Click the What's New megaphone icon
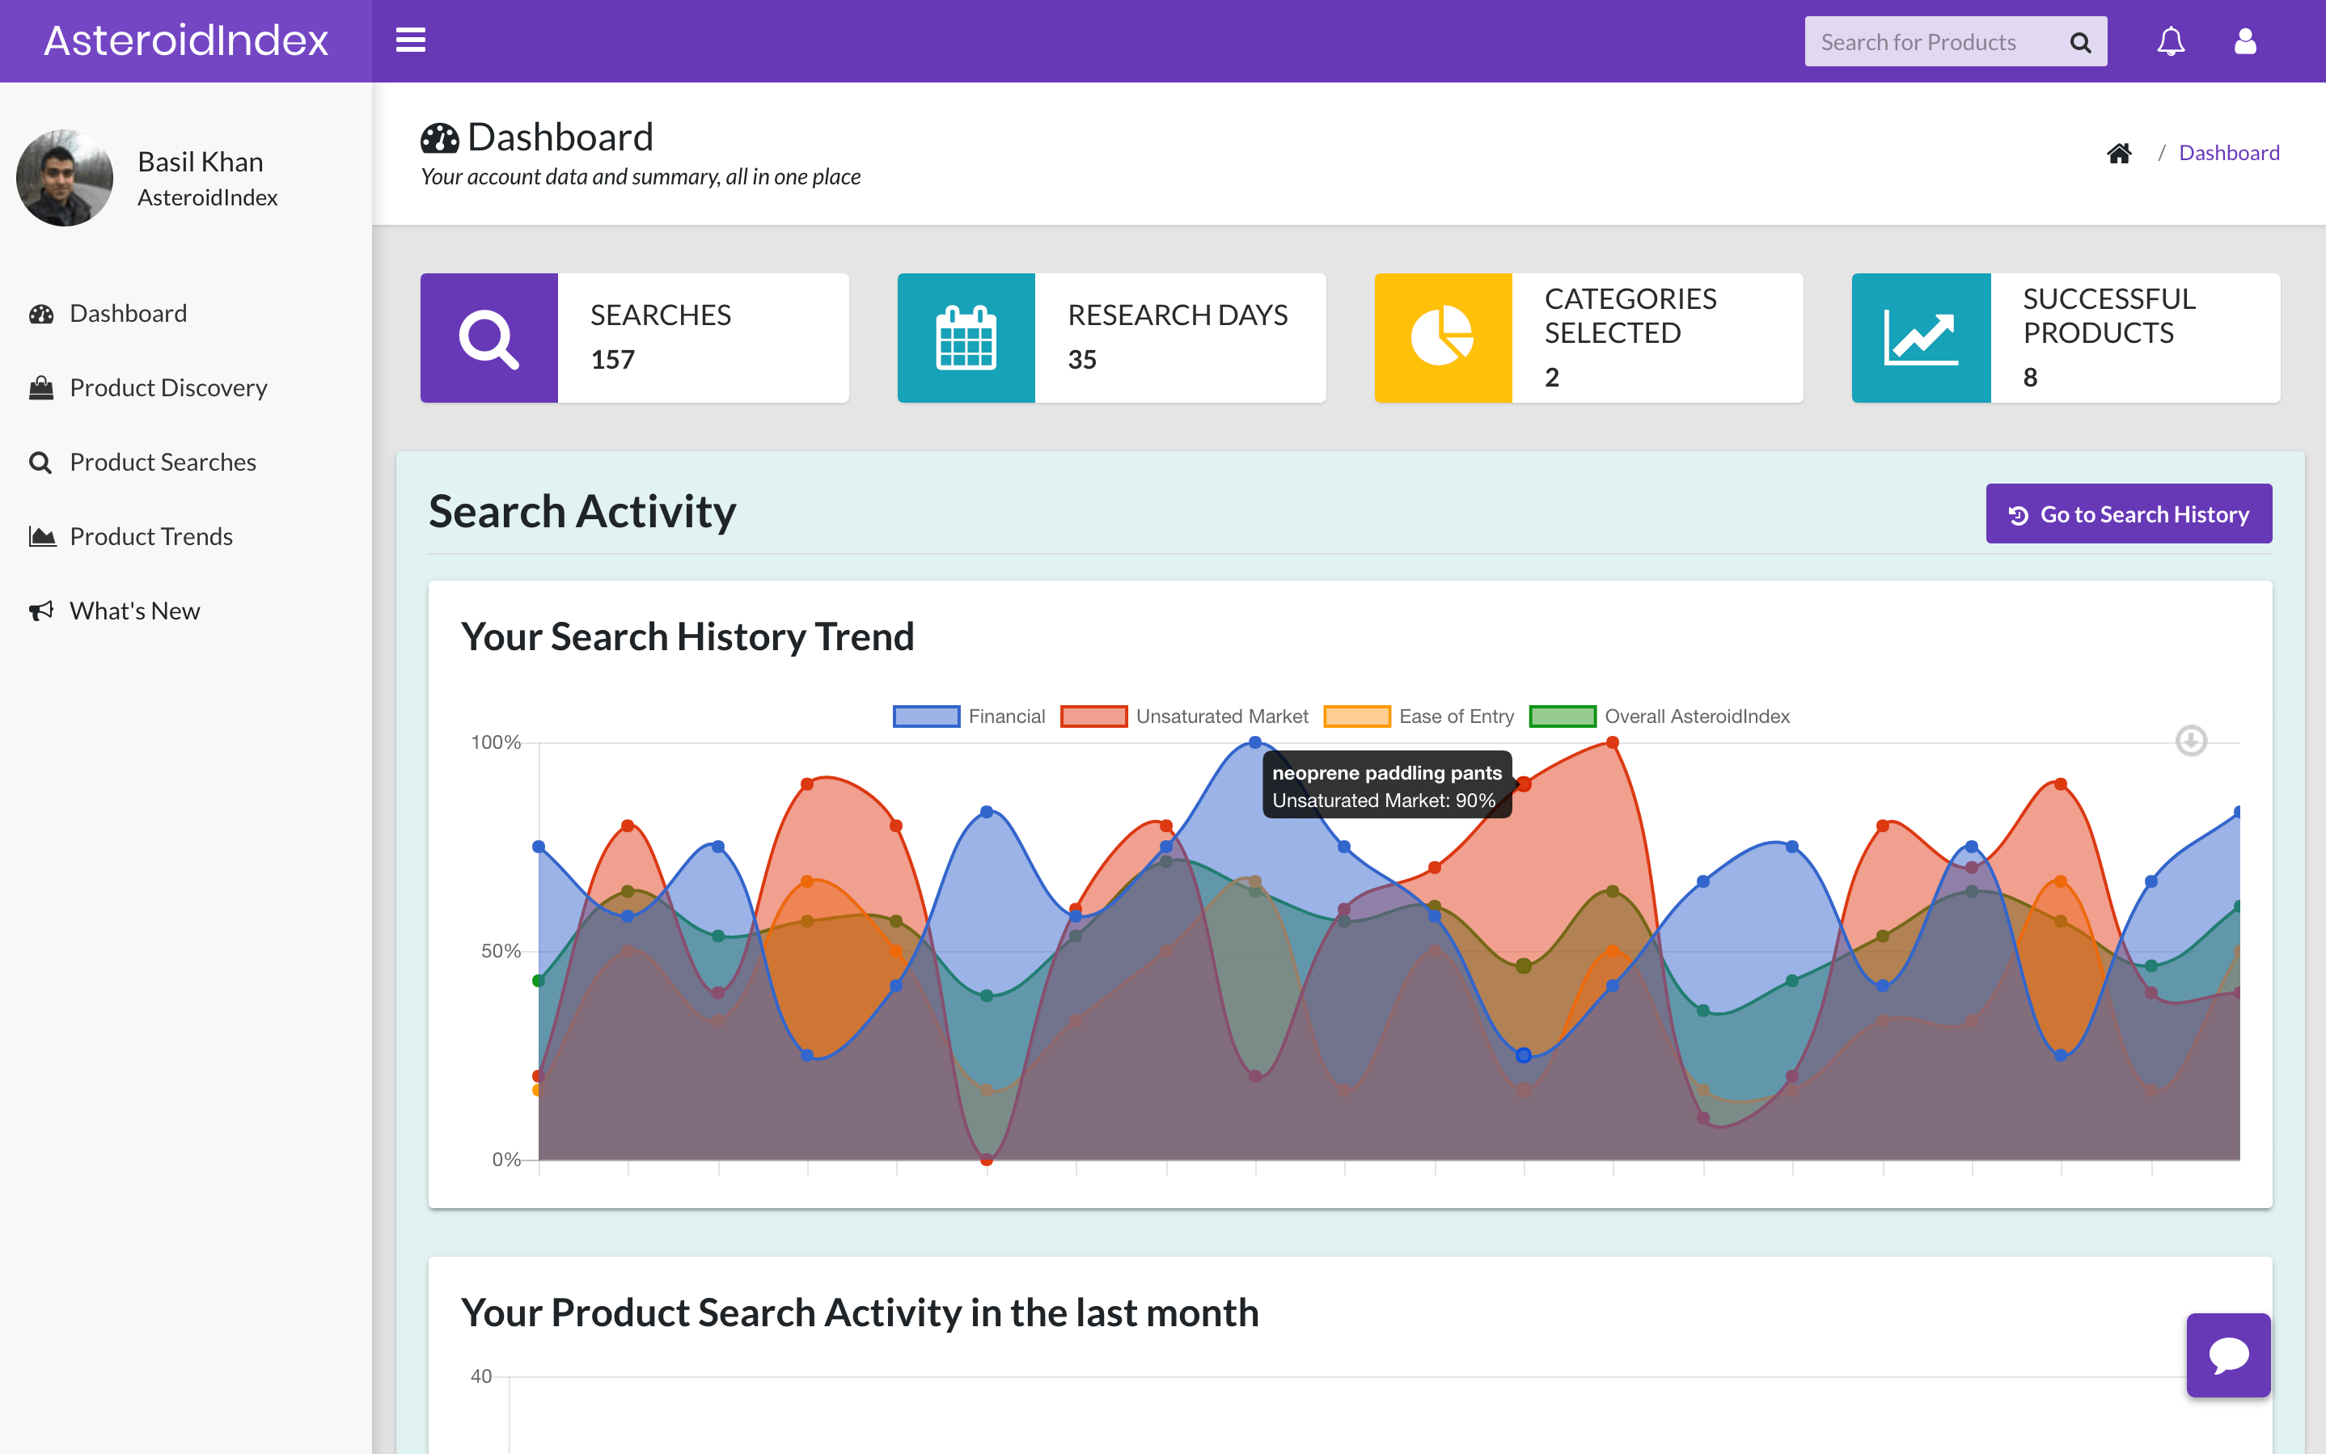 (x=41, y=611)
